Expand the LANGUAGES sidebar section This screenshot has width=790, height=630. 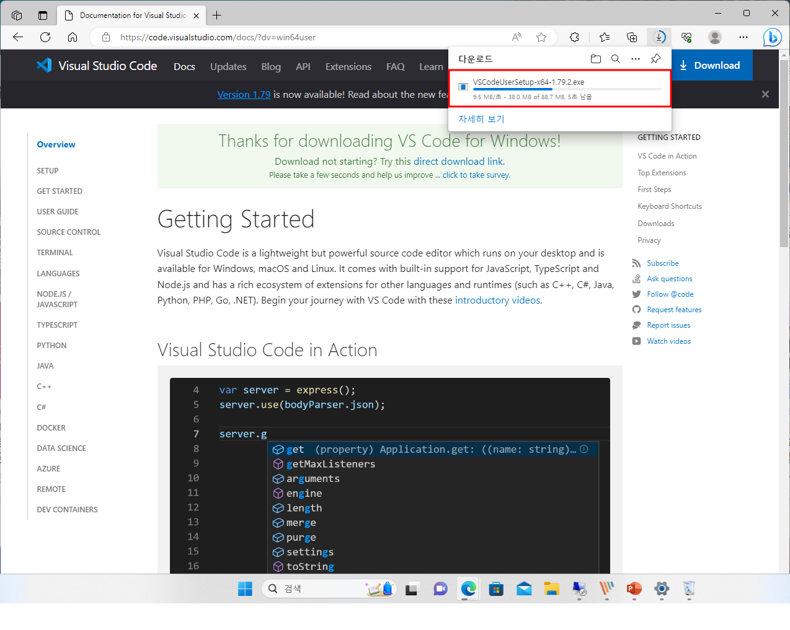58,273
